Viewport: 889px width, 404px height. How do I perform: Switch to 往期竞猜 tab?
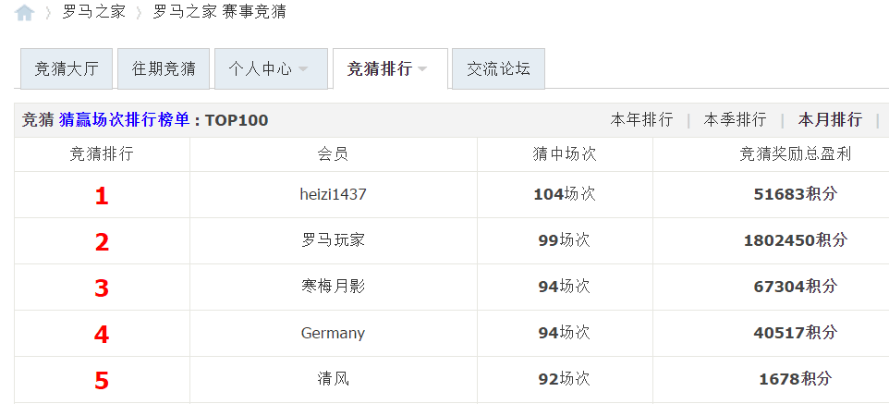pyautogui.click(x=164, y=68)
